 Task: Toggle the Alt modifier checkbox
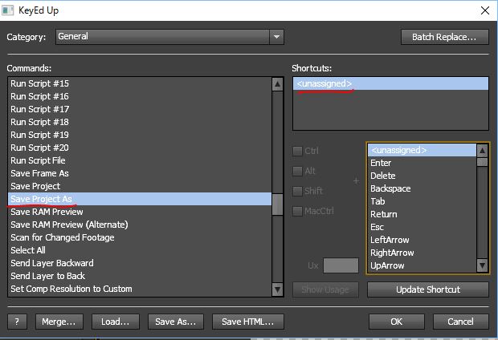coord(298,171)
